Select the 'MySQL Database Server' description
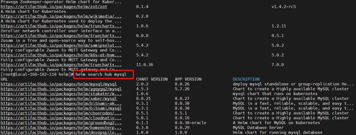 coord(258,128)
